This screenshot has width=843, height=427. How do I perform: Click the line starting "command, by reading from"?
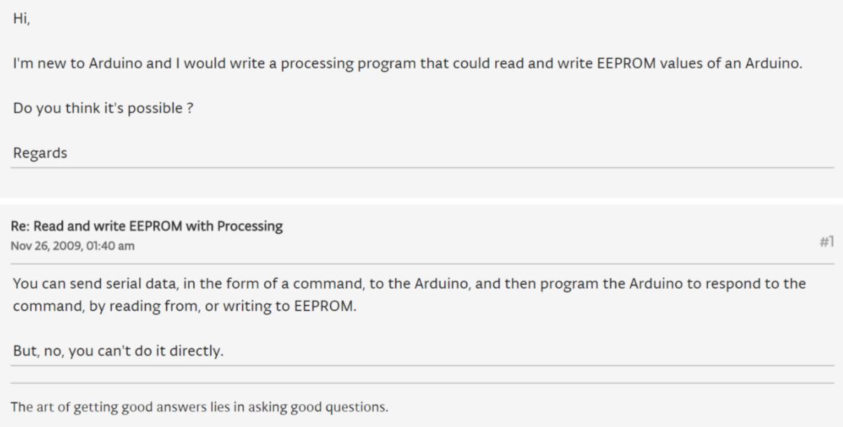click(185, 307)
